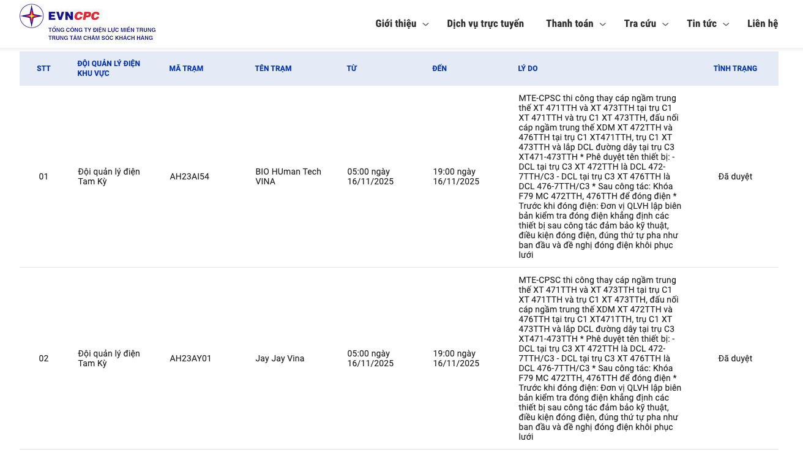Open the Giới thiệu menu

click(x=396, y=24)
